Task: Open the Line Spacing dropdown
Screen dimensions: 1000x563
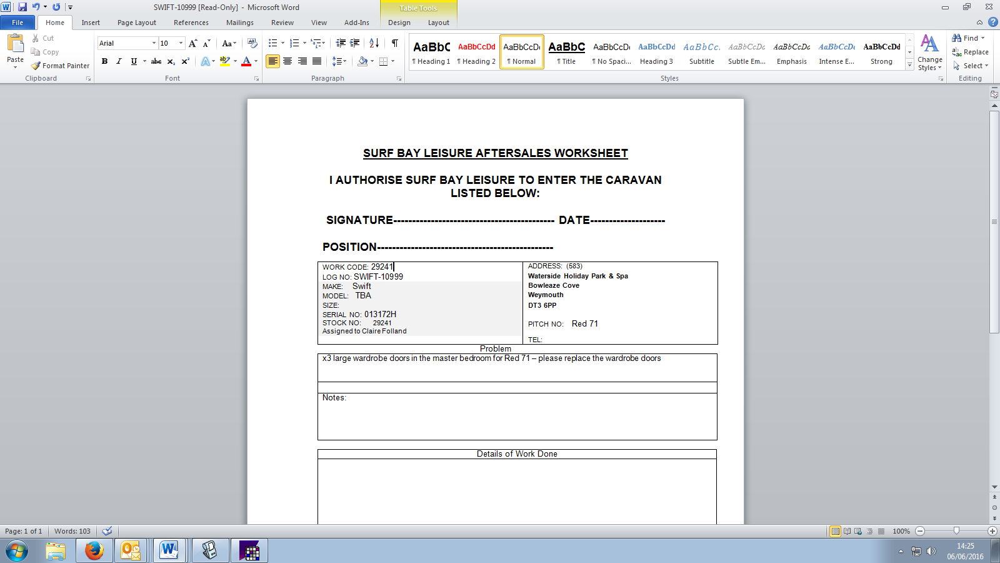Action: coord(339,61)
